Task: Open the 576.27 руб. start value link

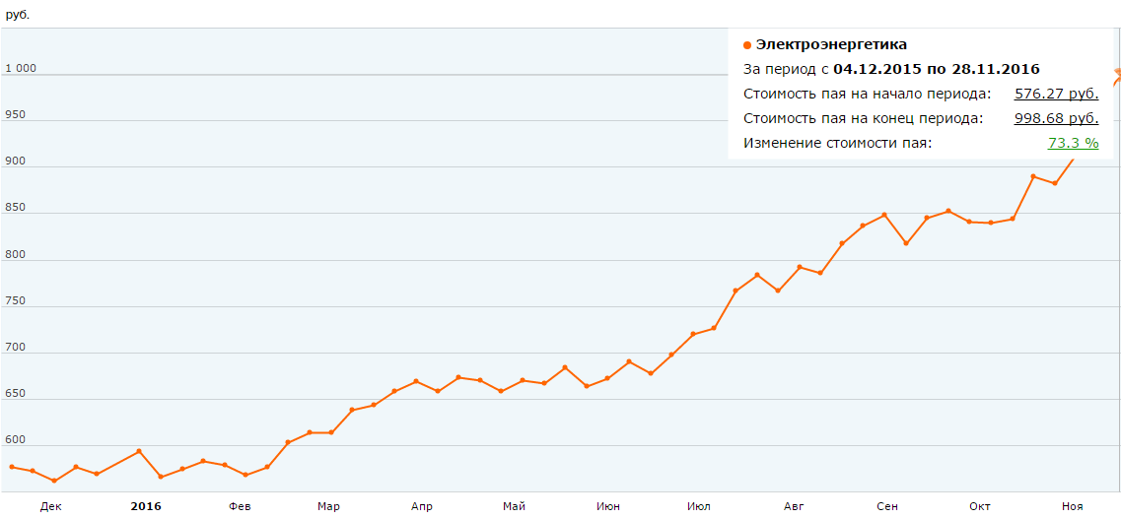Action: point(1056,94)
